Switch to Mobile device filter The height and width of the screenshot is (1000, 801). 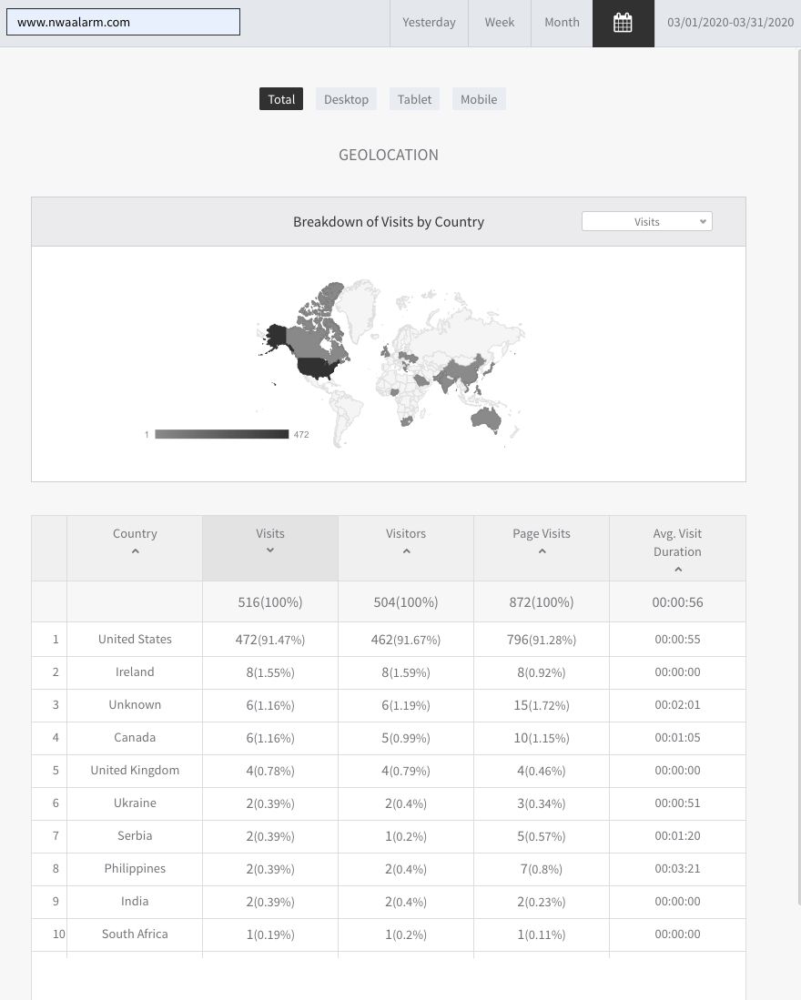click(479, 99)
